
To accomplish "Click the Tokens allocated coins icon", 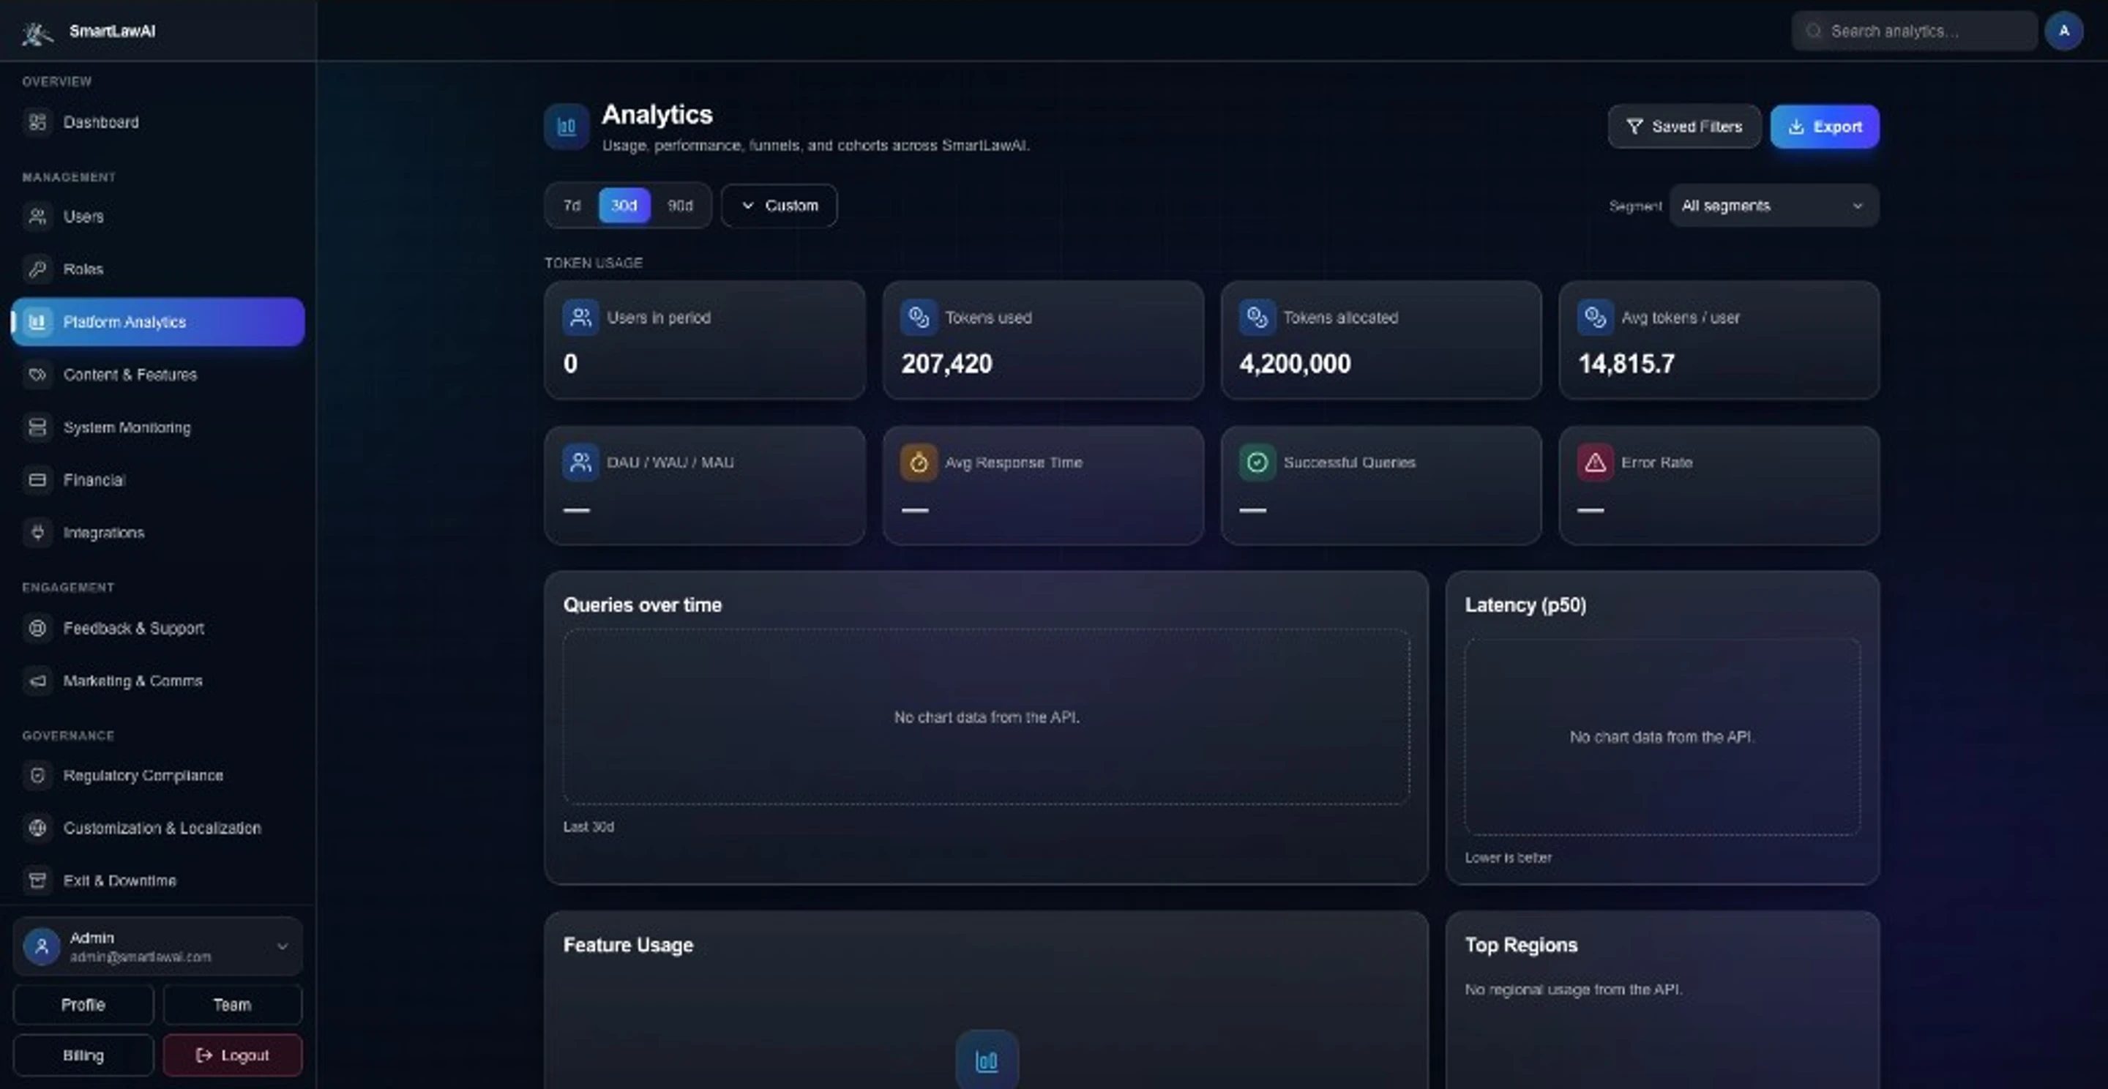I will pyautogui.click(x=1257, y=318).
